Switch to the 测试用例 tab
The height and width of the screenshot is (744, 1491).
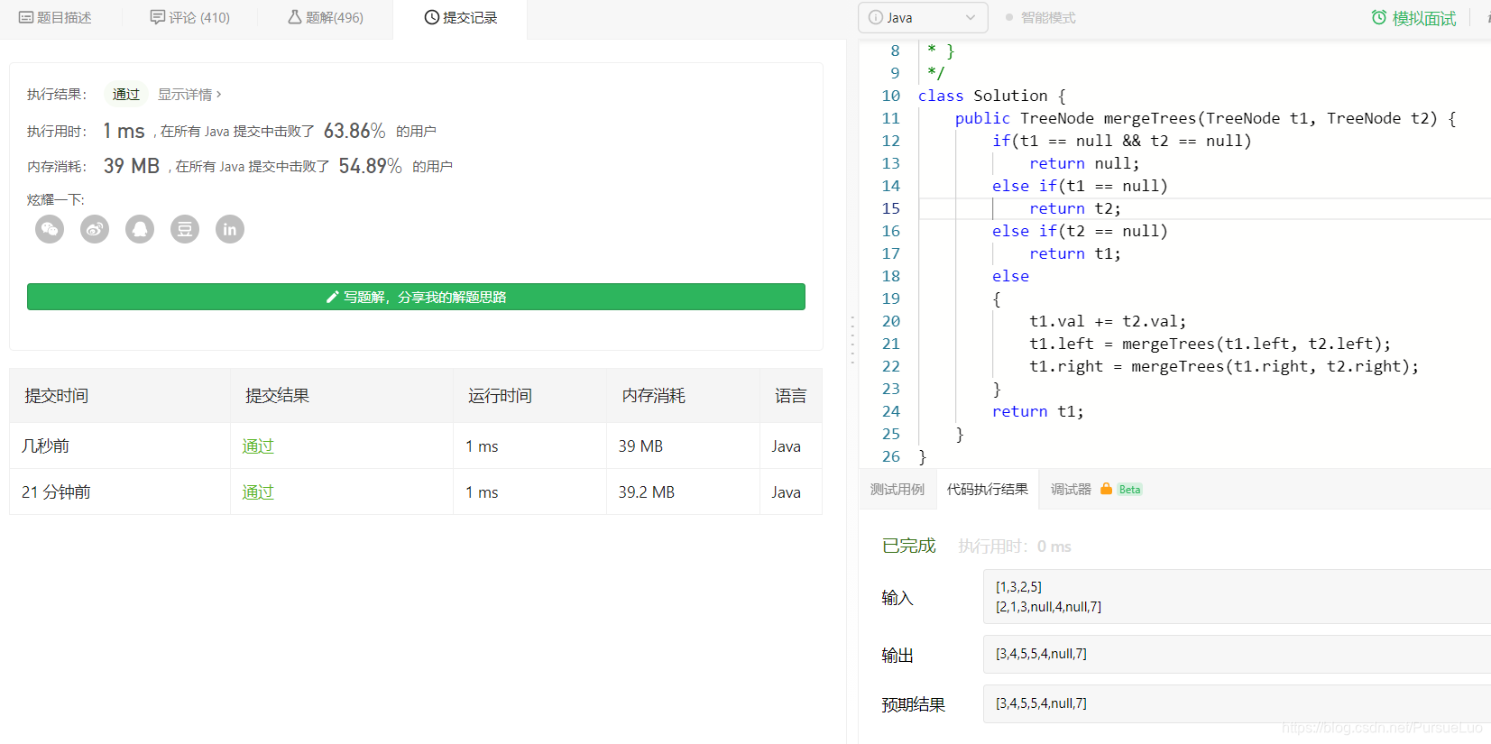coord(897,489)
